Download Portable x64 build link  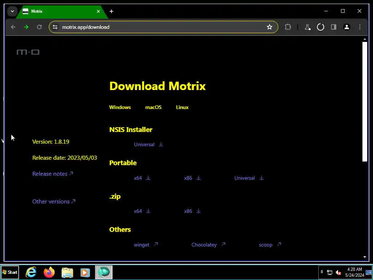click(x=138, y=178)
